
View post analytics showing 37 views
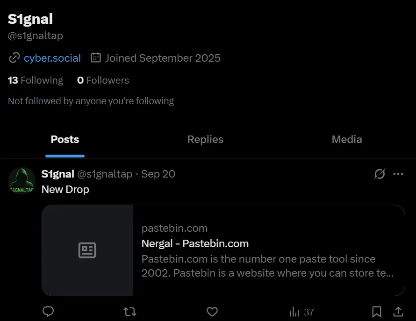[x=301, y=312]
